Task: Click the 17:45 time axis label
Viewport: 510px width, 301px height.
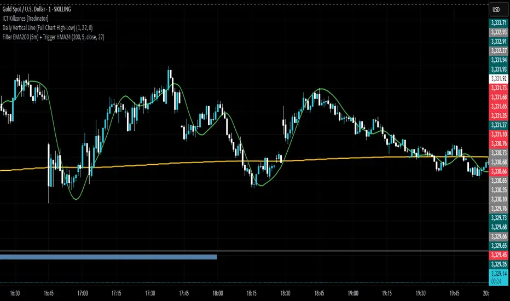Action: [184, 293]
